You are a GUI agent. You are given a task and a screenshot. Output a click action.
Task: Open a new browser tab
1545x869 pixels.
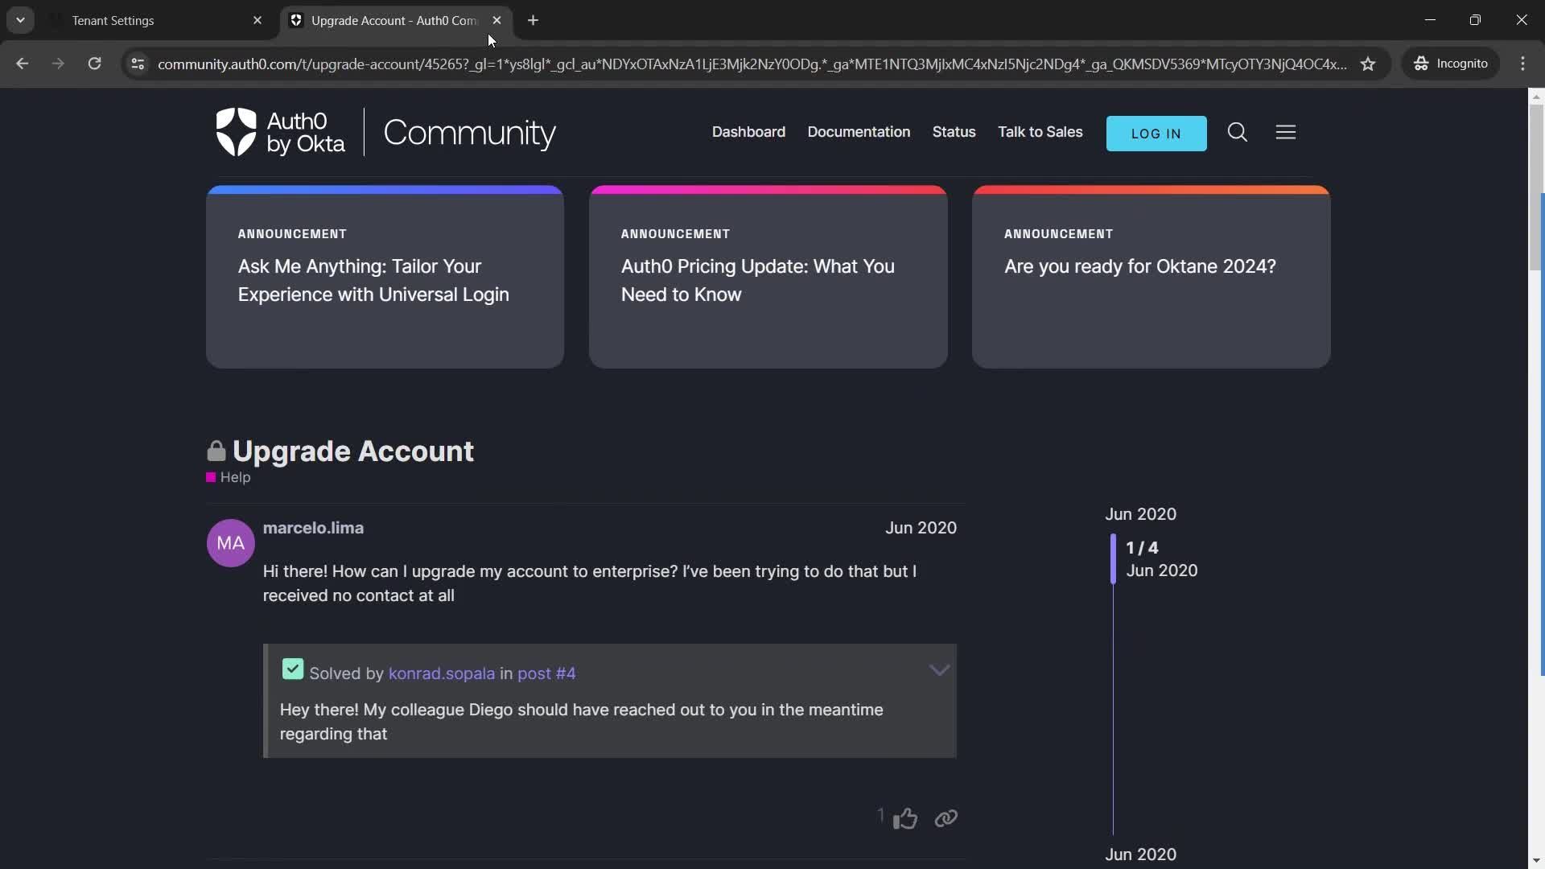tap(533, 20)
